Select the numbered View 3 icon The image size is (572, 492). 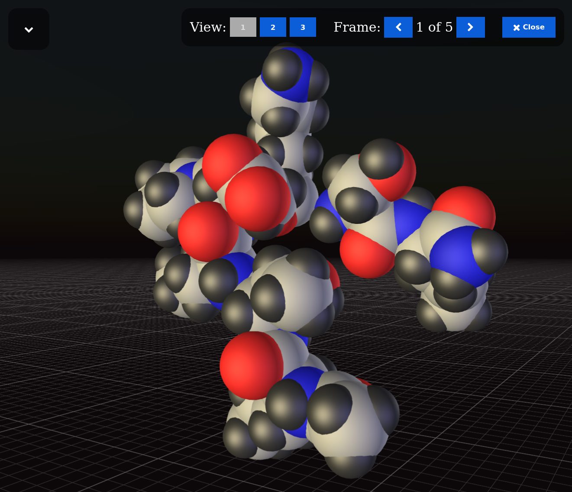tap(303, 27)
